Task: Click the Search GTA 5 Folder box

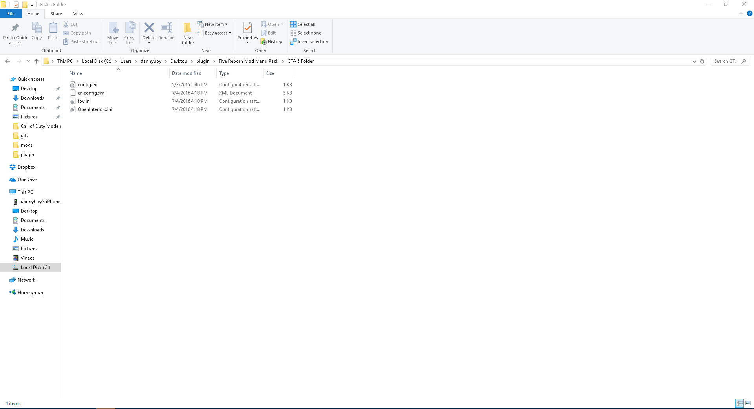Action: tap(730, 61)
